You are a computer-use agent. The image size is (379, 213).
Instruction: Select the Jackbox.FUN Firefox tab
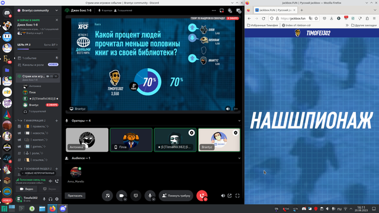[x=275, y=10]
